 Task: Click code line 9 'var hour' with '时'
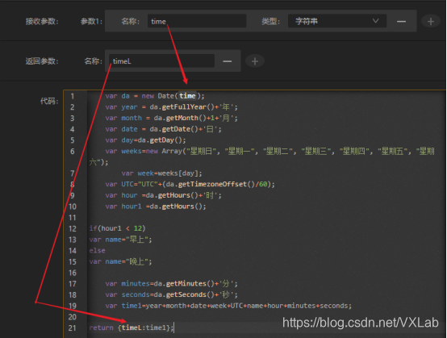tap(163, 195)
